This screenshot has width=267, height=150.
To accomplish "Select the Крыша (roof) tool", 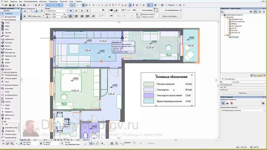I will click(7, 46).
